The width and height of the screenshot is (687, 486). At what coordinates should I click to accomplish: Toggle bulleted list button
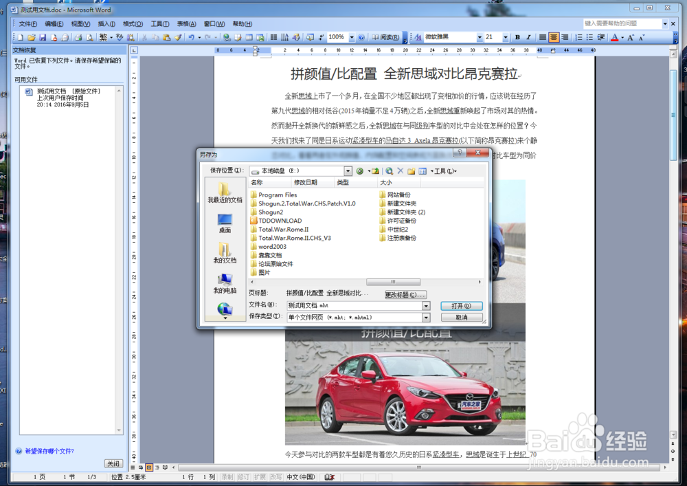[x=589, y=38]
